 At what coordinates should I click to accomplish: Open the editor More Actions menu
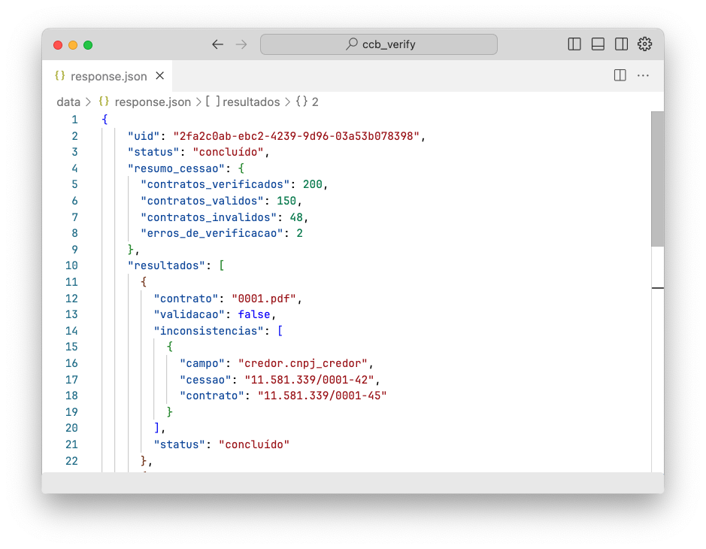643,75
